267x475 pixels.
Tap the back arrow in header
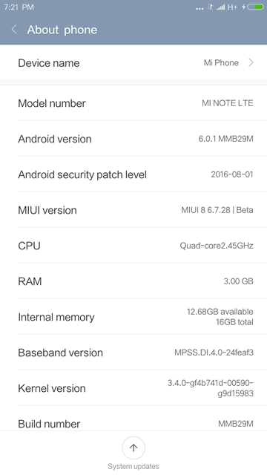click(14, 30)
